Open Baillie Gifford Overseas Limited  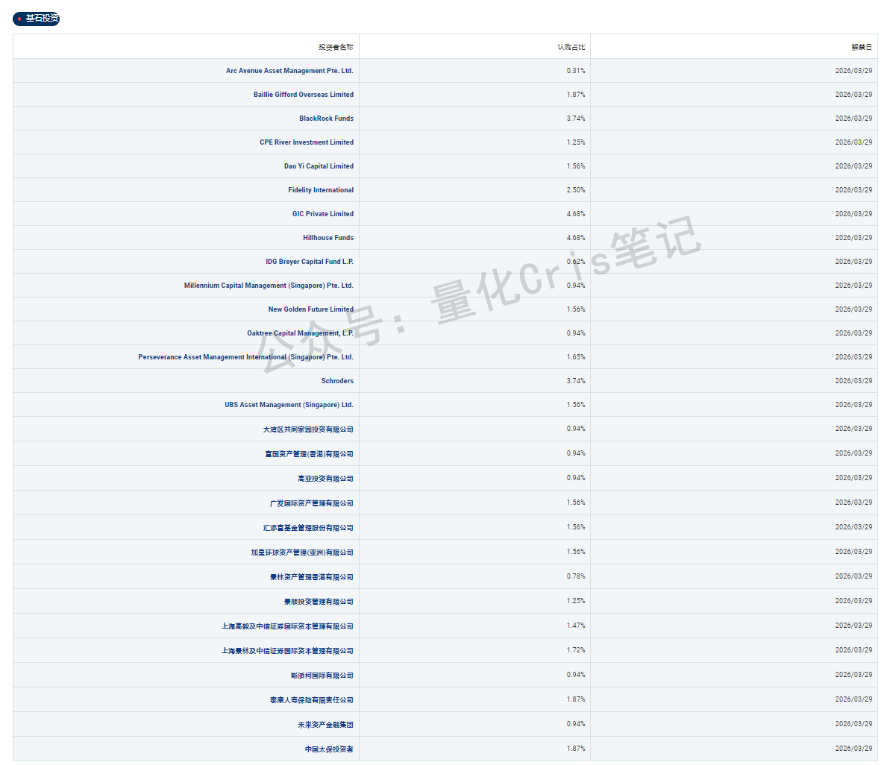coord(304,95)
